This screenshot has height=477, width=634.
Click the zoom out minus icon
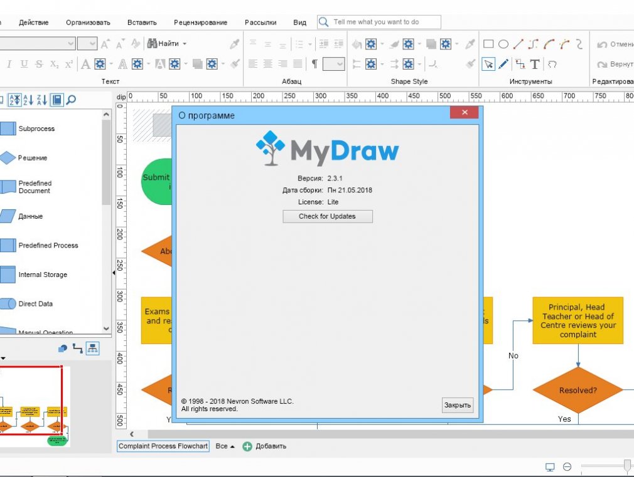[567, 466]
